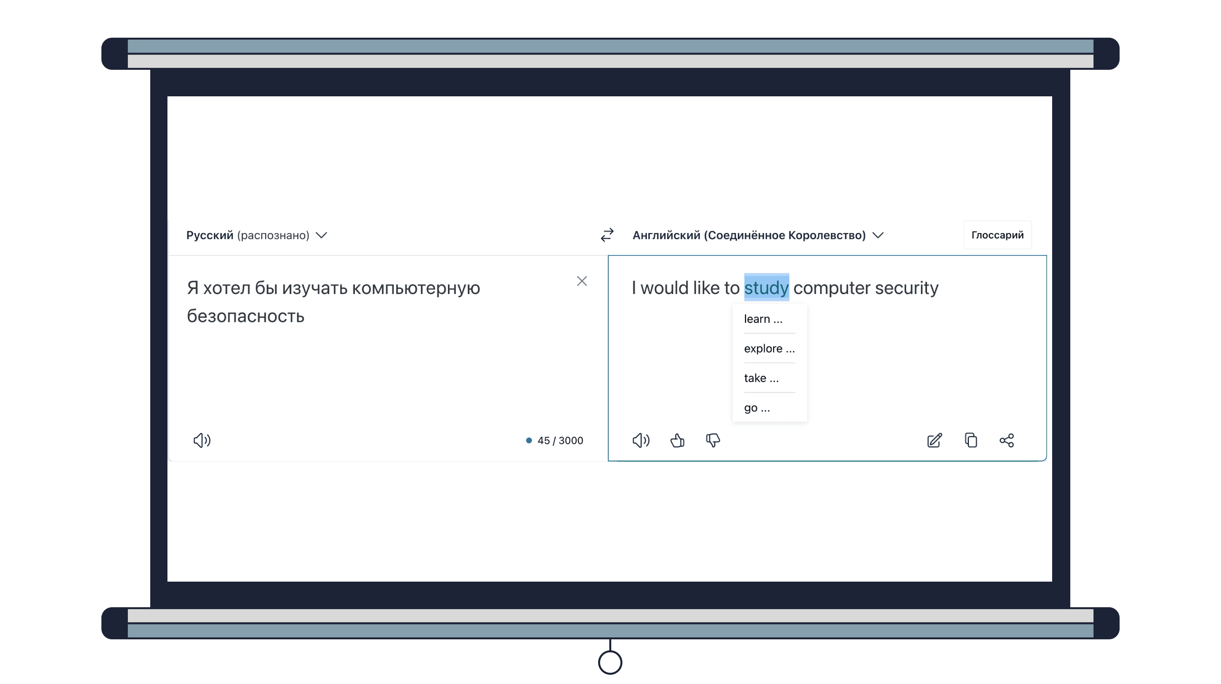
Task: Choose the 'take ...' alternative
Action: (x=769, y=378)
